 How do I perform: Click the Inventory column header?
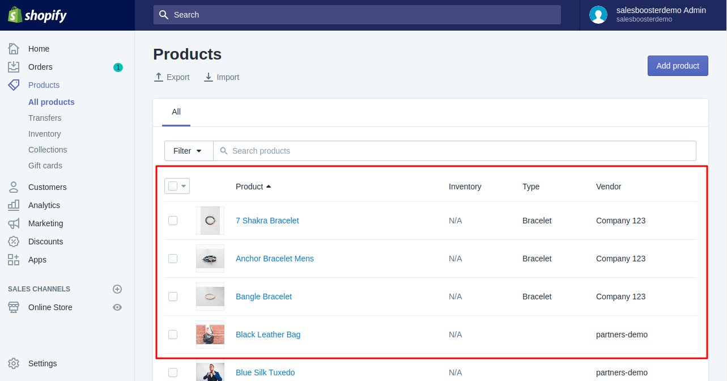(x=465, y=187)
